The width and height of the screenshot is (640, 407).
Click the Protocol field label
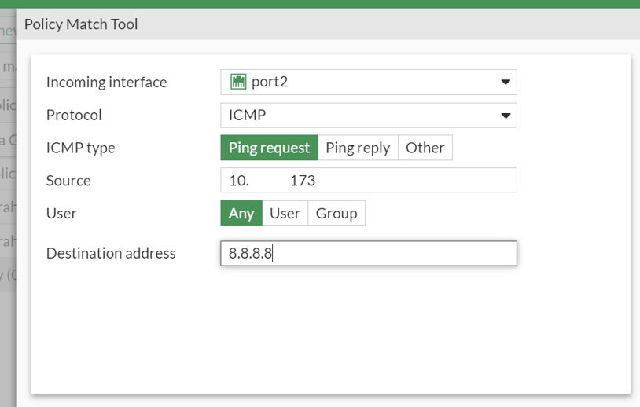click(74, 115)
